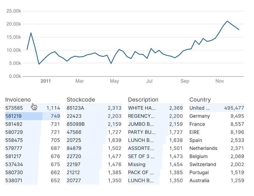254x196 pixels.
Task: Filter by invoice 573585
Action: (33, 108)
